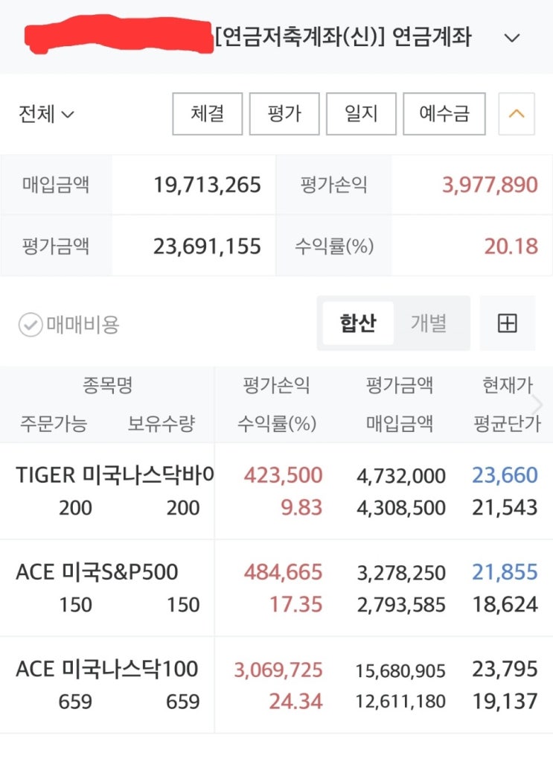This screenshot has height=762, width=553.
Task: Sort by the 종목명 column header
Action: pos(107,386)
